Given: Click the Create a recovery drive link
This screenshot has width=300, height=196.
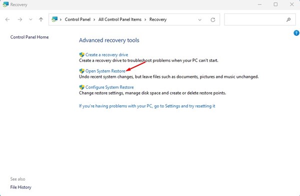Looking at the screenshot, I should click(106, 55).
